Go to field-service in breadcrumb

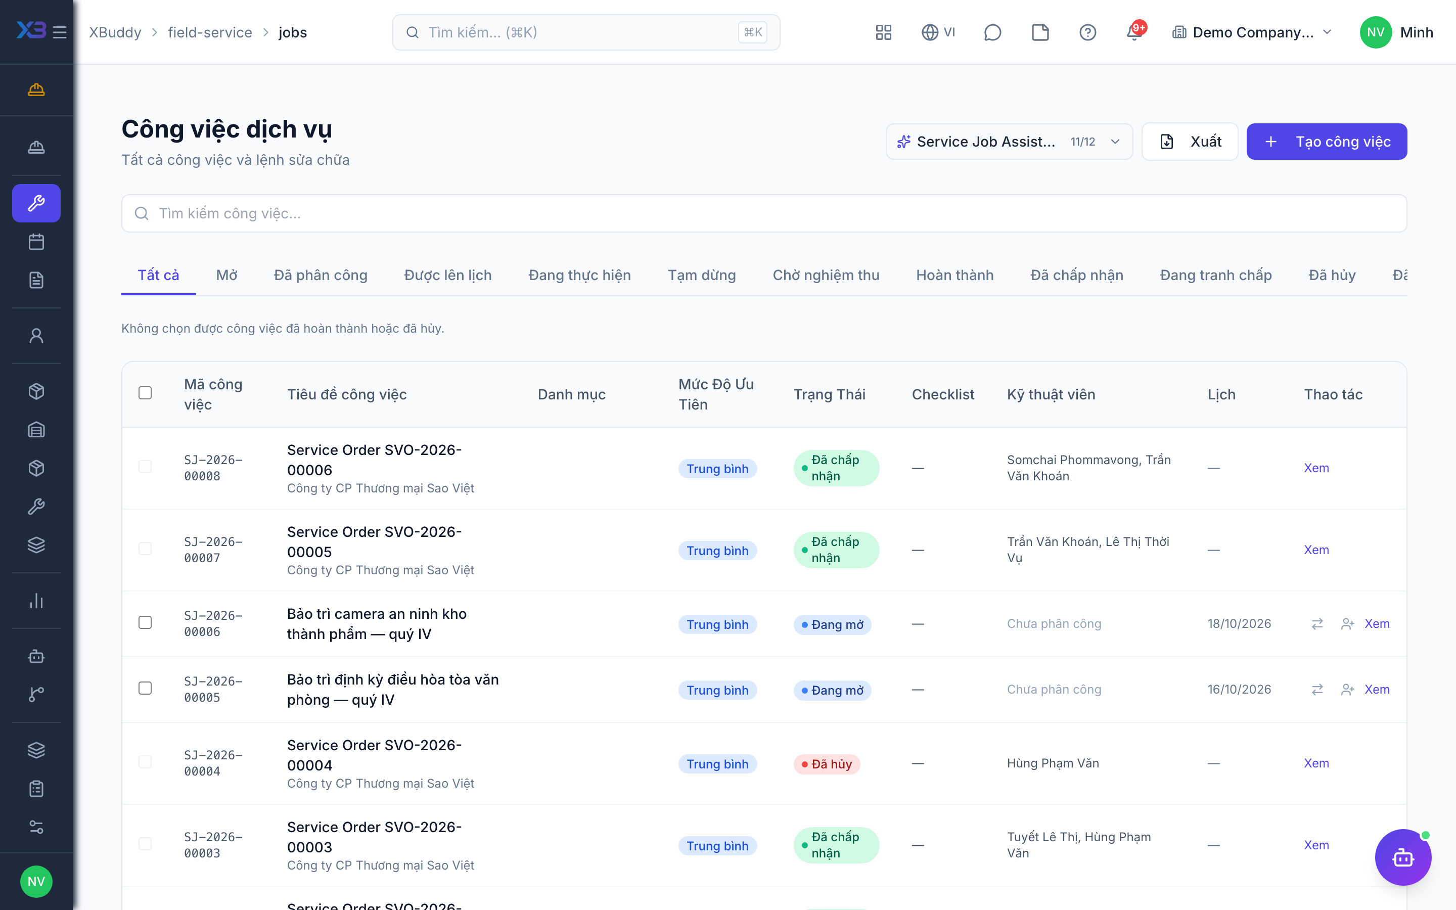(x=209, y=32)
